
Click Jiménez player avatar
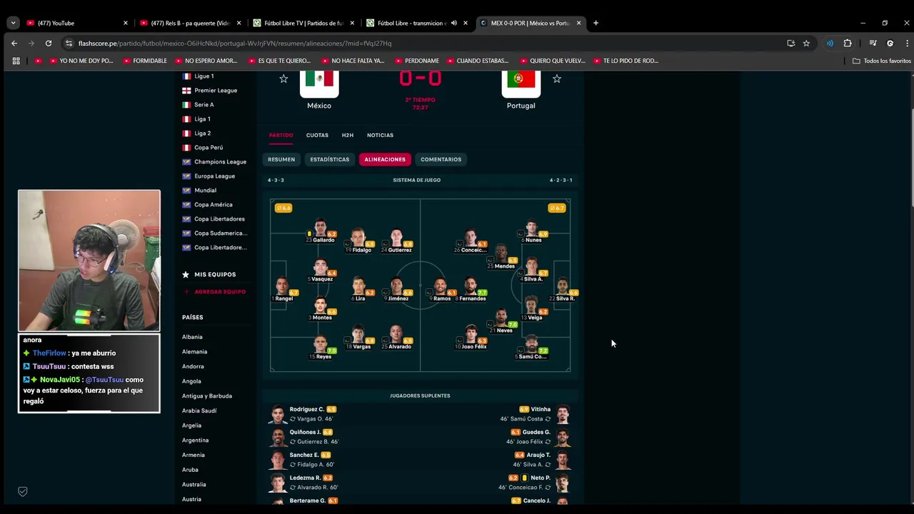click(x=396, y=286)
